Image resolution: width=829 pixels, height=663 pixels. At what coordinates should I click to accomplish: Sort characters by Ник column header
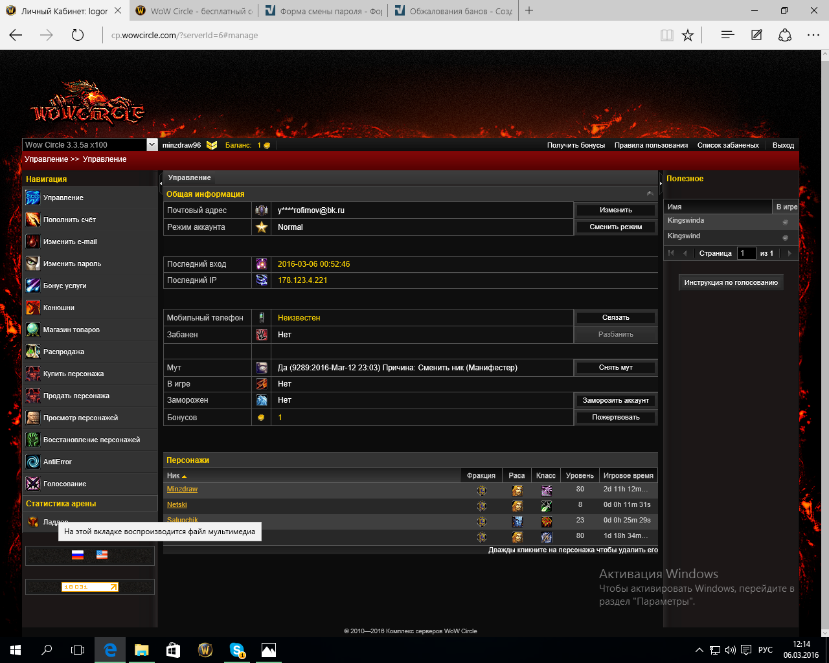pos(174,476)
